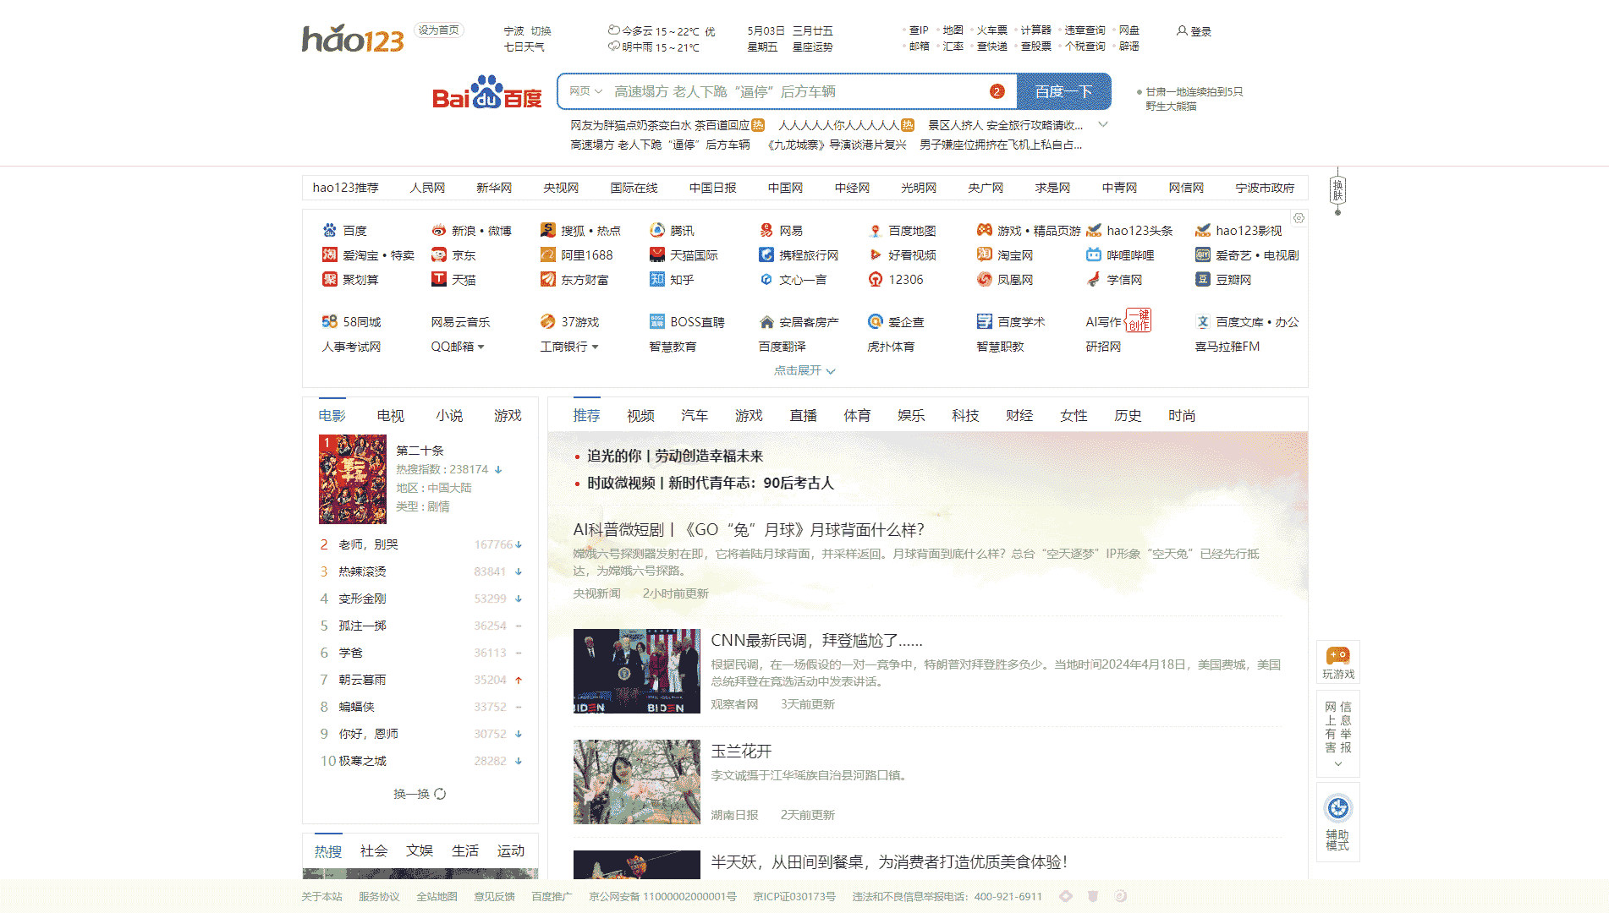
Task: Open the CNN poll article thumbnail
Action: [636, 671]
